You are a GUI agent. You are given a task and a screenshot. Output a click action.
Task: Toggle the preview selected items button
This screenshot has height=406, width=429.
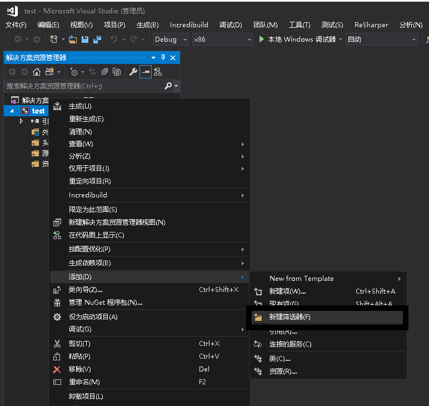pos(145,72)
